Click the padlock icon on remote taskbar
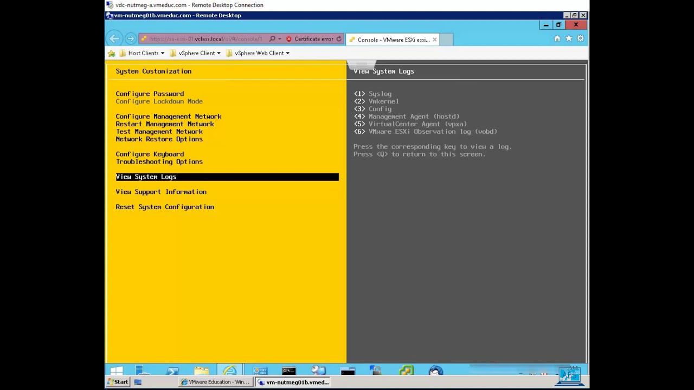694x390 pixels. click(376, 371)
